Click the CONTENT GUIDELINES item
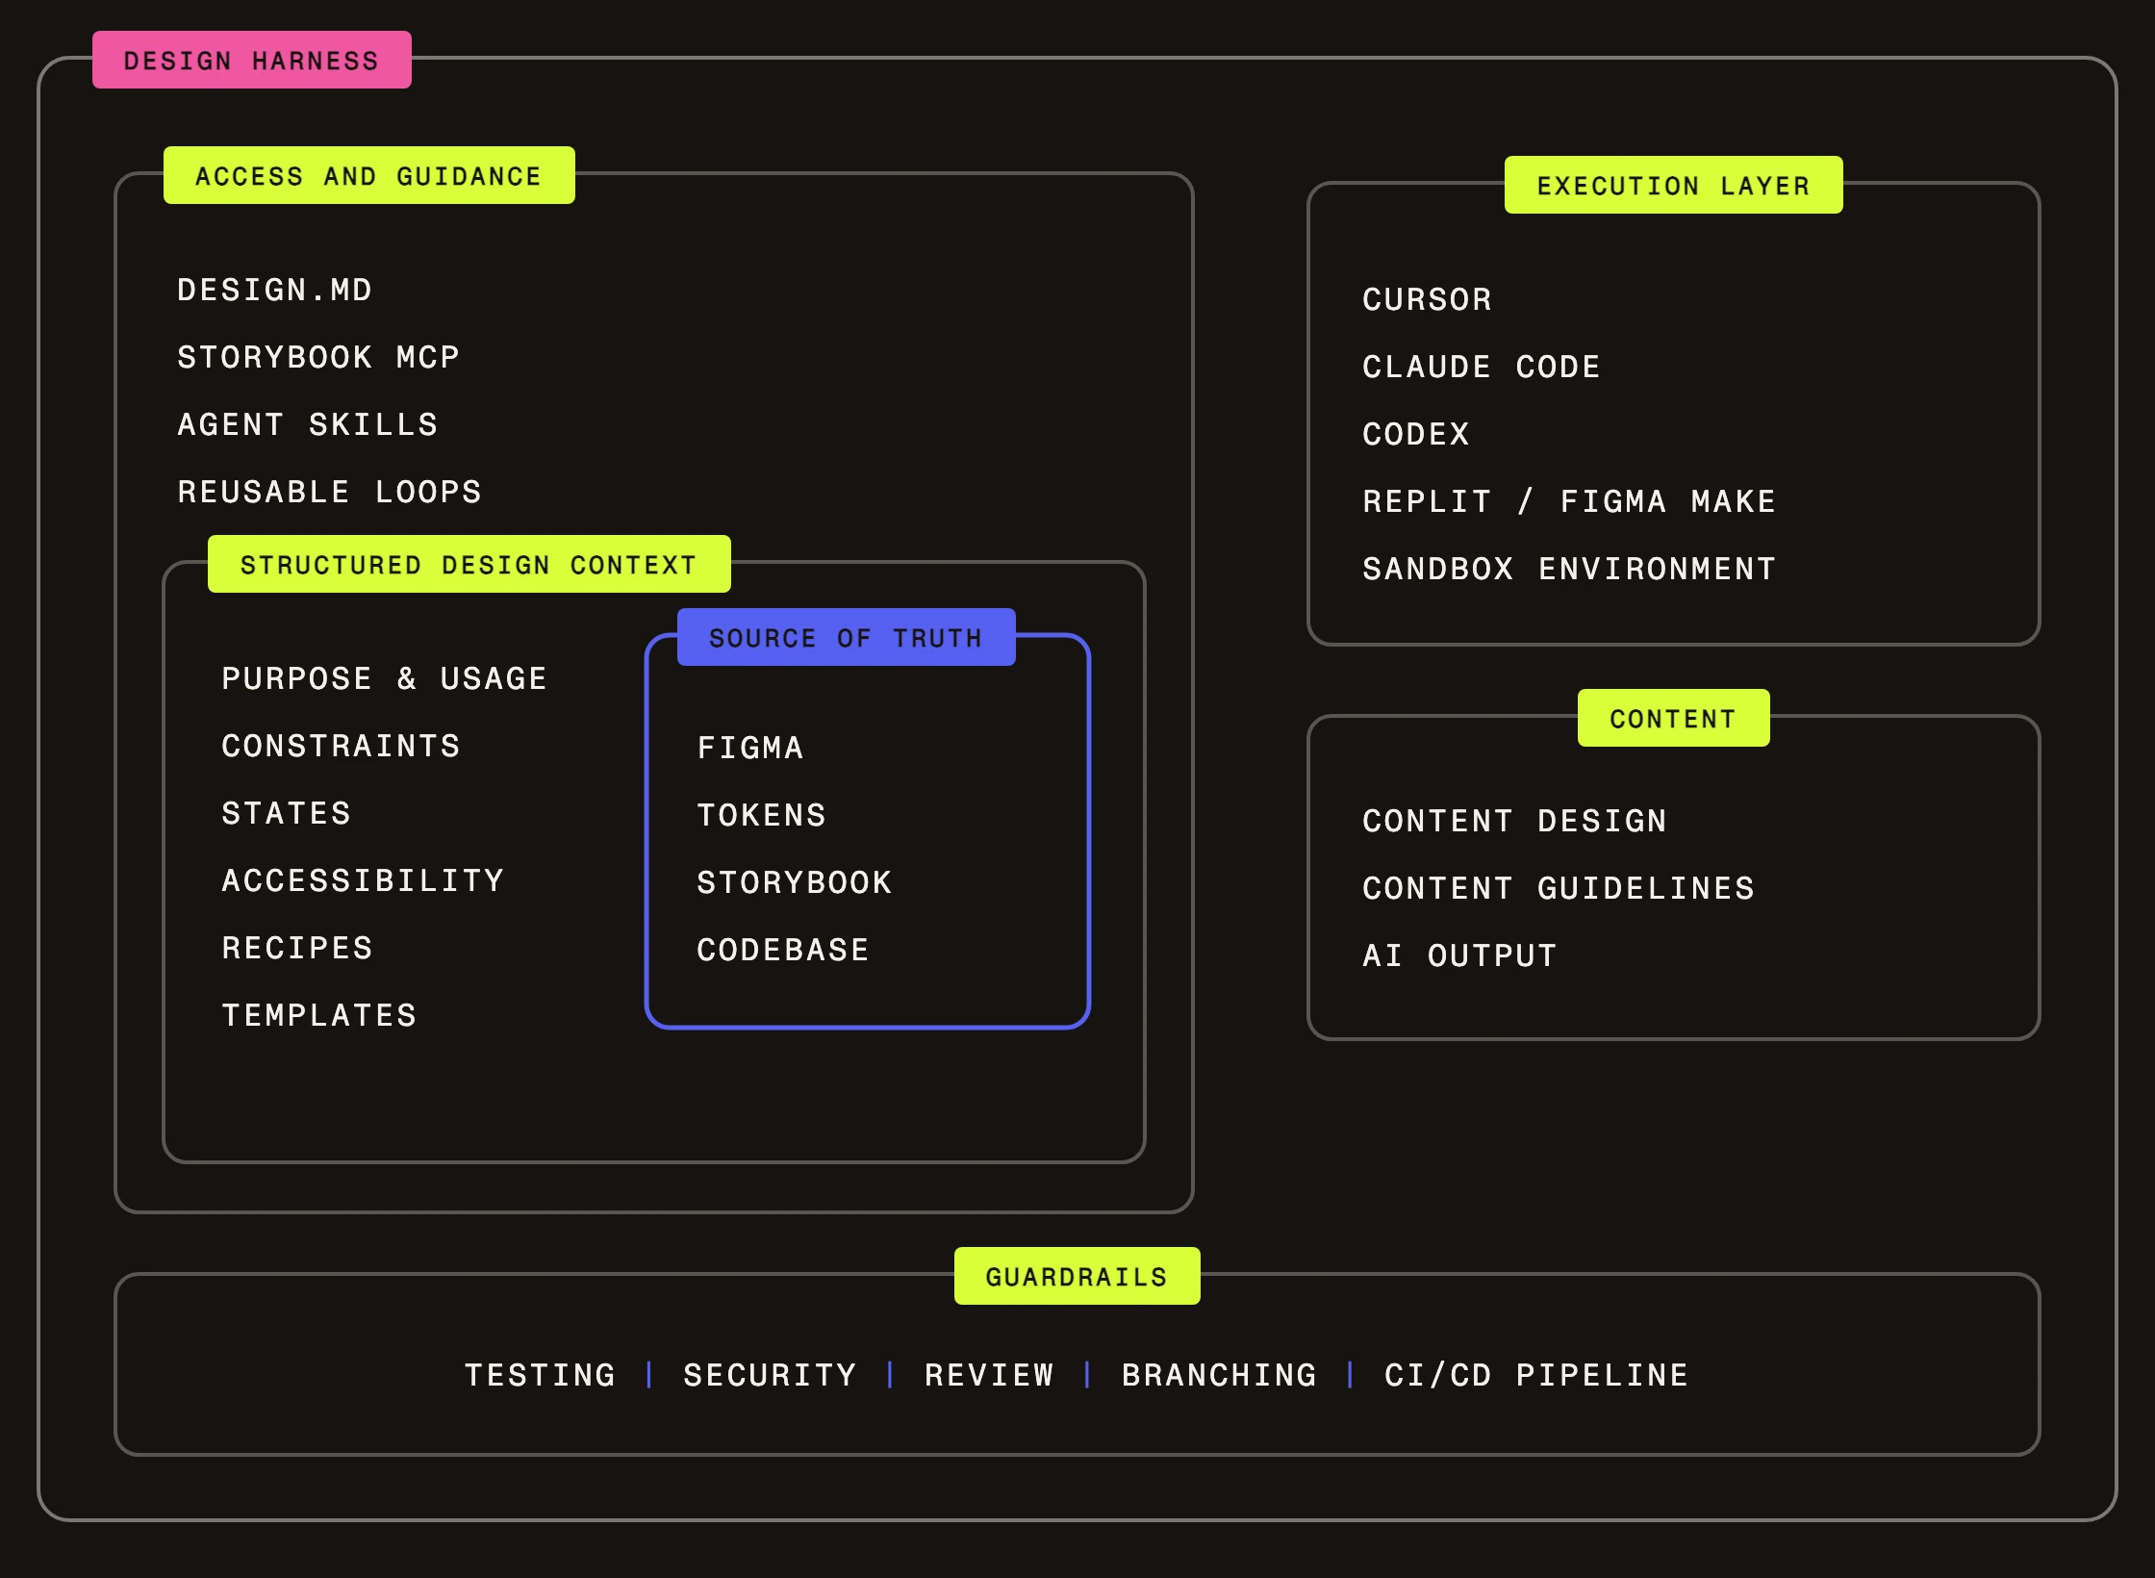This screenshot has height=1578, width=2155. click(1559, 888)
